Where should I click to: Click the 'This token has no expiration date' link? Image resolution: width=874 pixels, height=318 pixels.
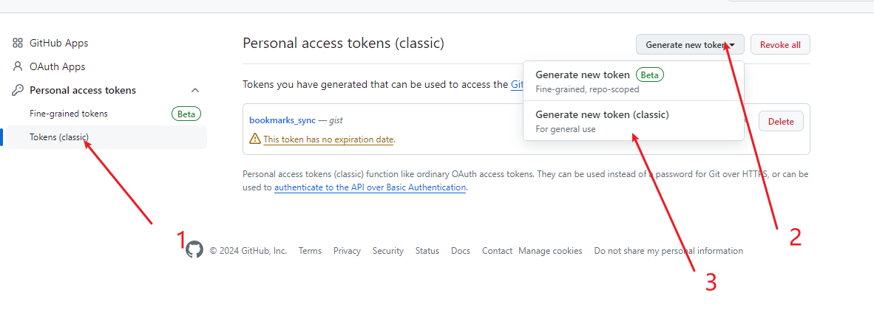click(x=328, y=139)
